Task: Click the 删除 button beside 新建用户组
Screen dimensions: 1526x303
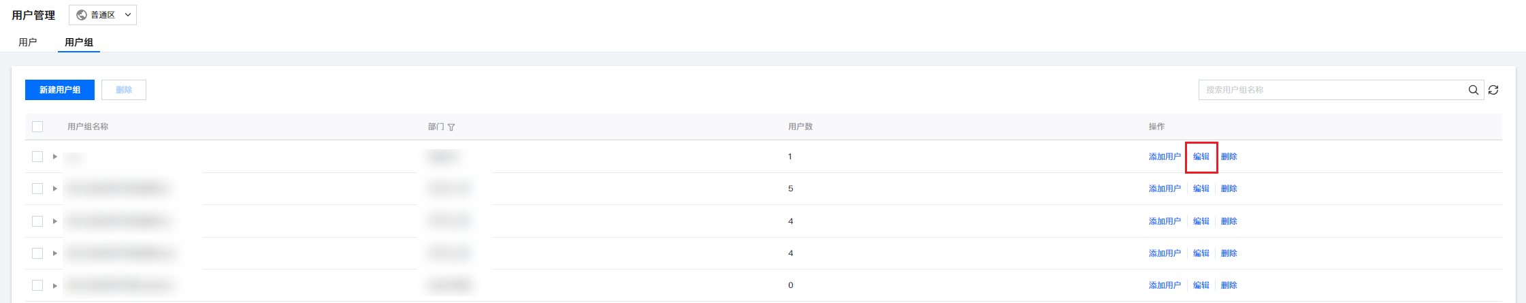Action: [124, 90]
